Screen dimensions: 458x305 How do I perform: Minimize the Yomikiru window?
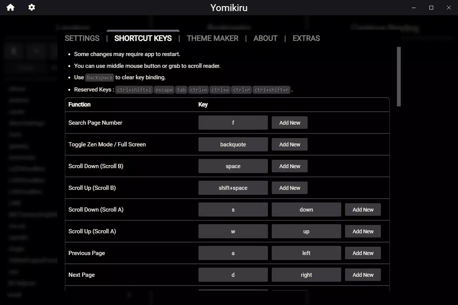point(414,8)
